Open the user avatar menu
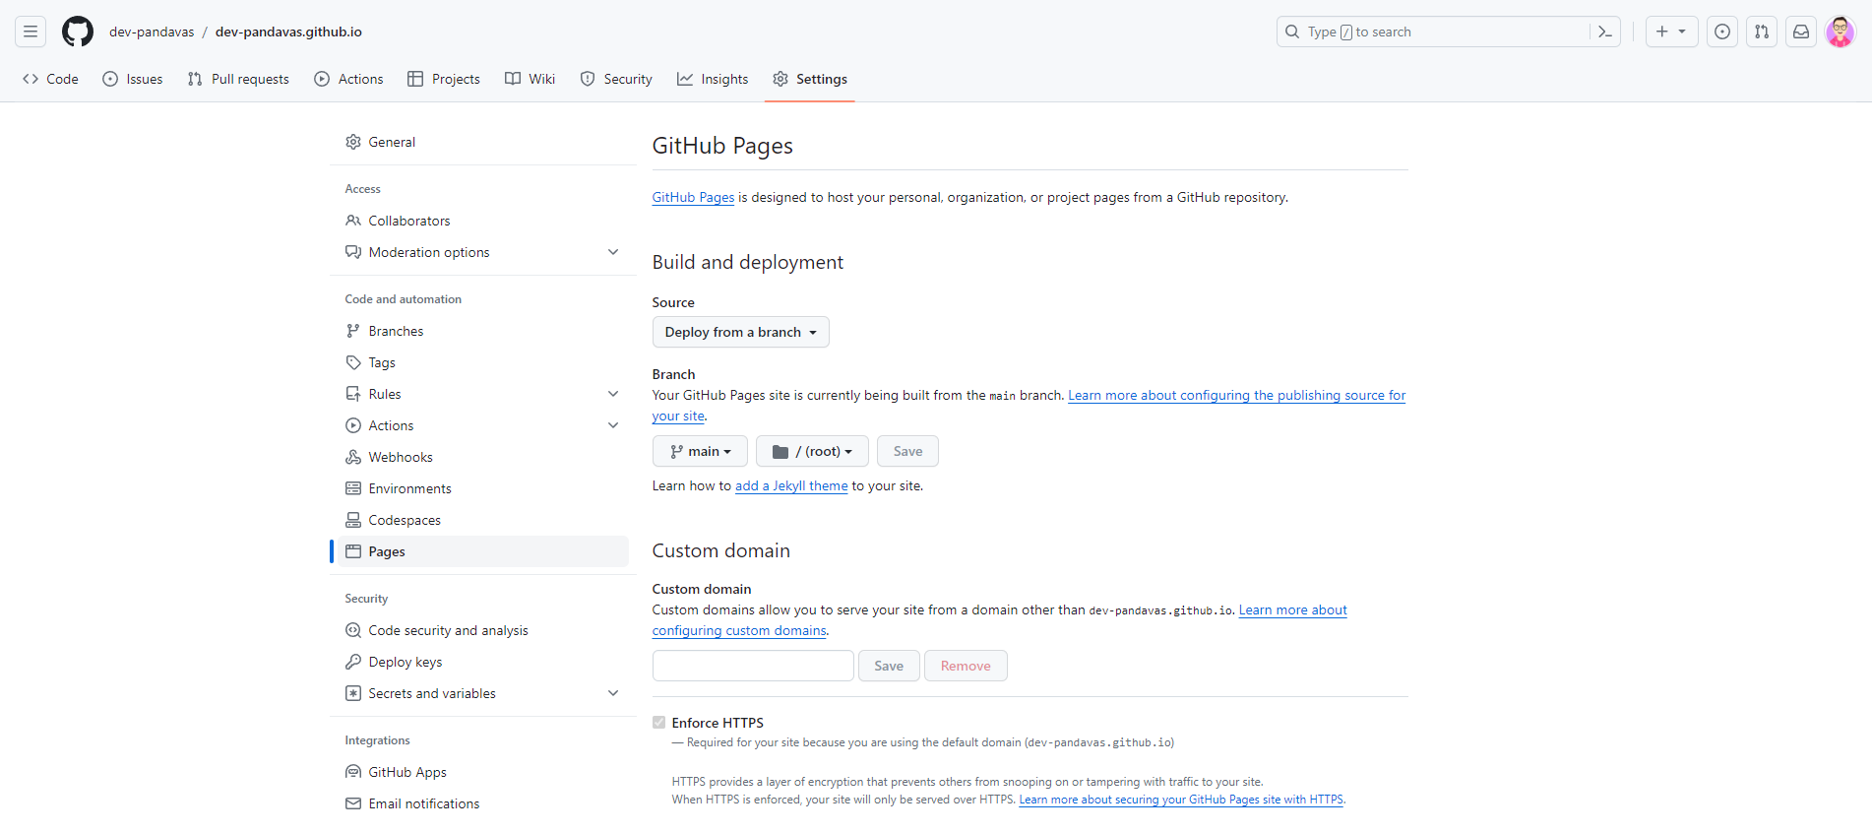The height and width of the screenshot is (833, 1872). coord(1841,32)
